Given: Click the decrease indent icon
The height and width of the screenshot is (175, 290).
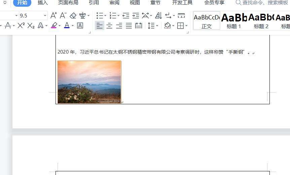Looking at the screenshot, I should coord(126,16).
